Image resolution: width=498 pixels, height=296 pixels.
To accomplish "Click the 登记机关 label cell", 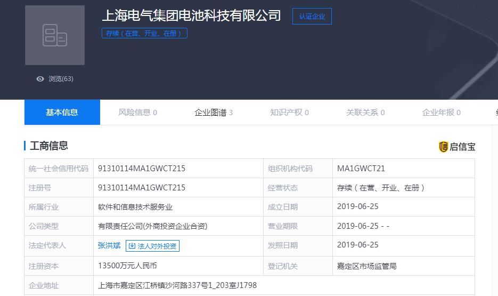I will click(x=298, y=266).
